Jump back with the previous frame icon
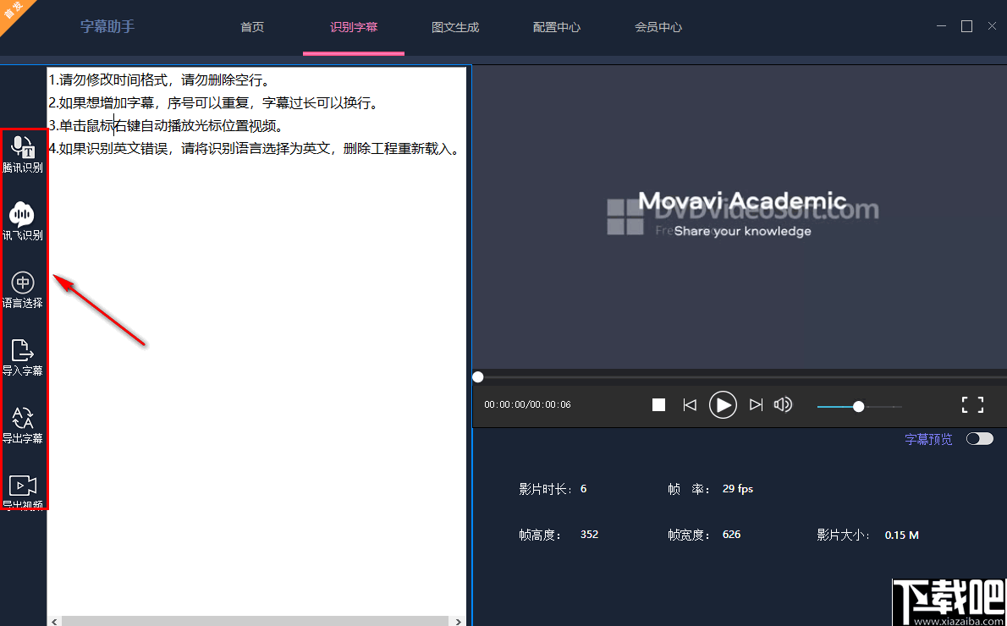 (x=690, y=404)
